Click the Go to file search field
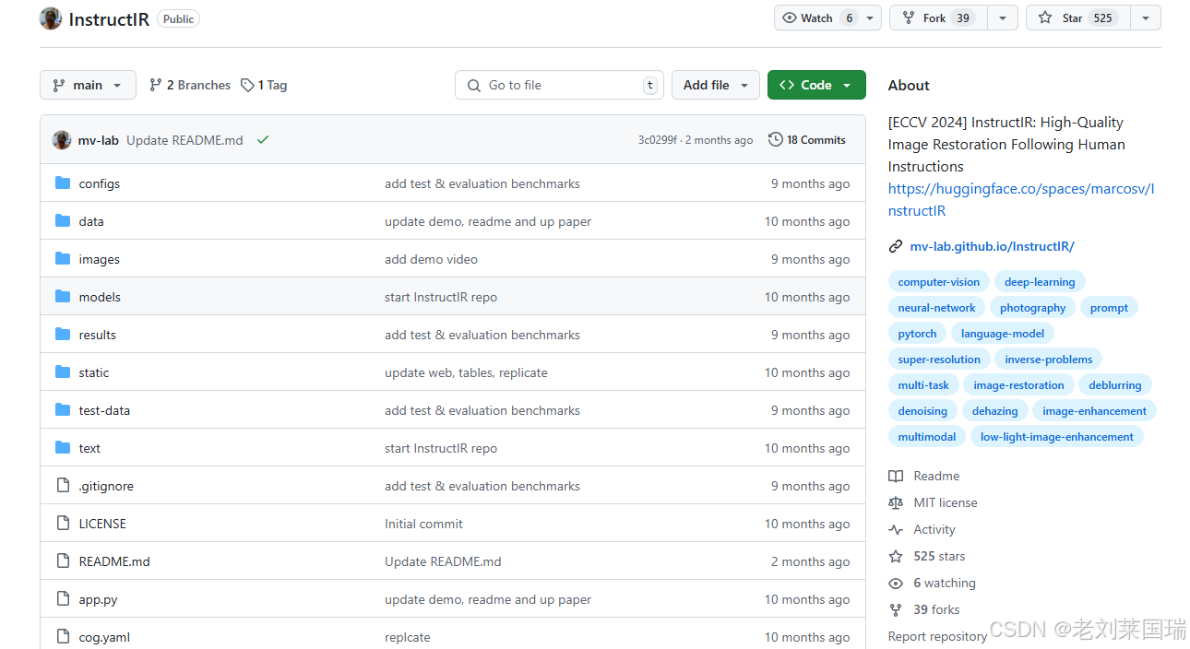This screenshot has height=649, width=1190. (x=559, y=85)
